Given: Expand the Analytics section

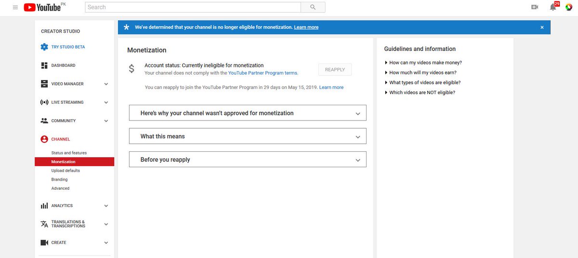Looking at the screenshot, I should pos(106,206).
